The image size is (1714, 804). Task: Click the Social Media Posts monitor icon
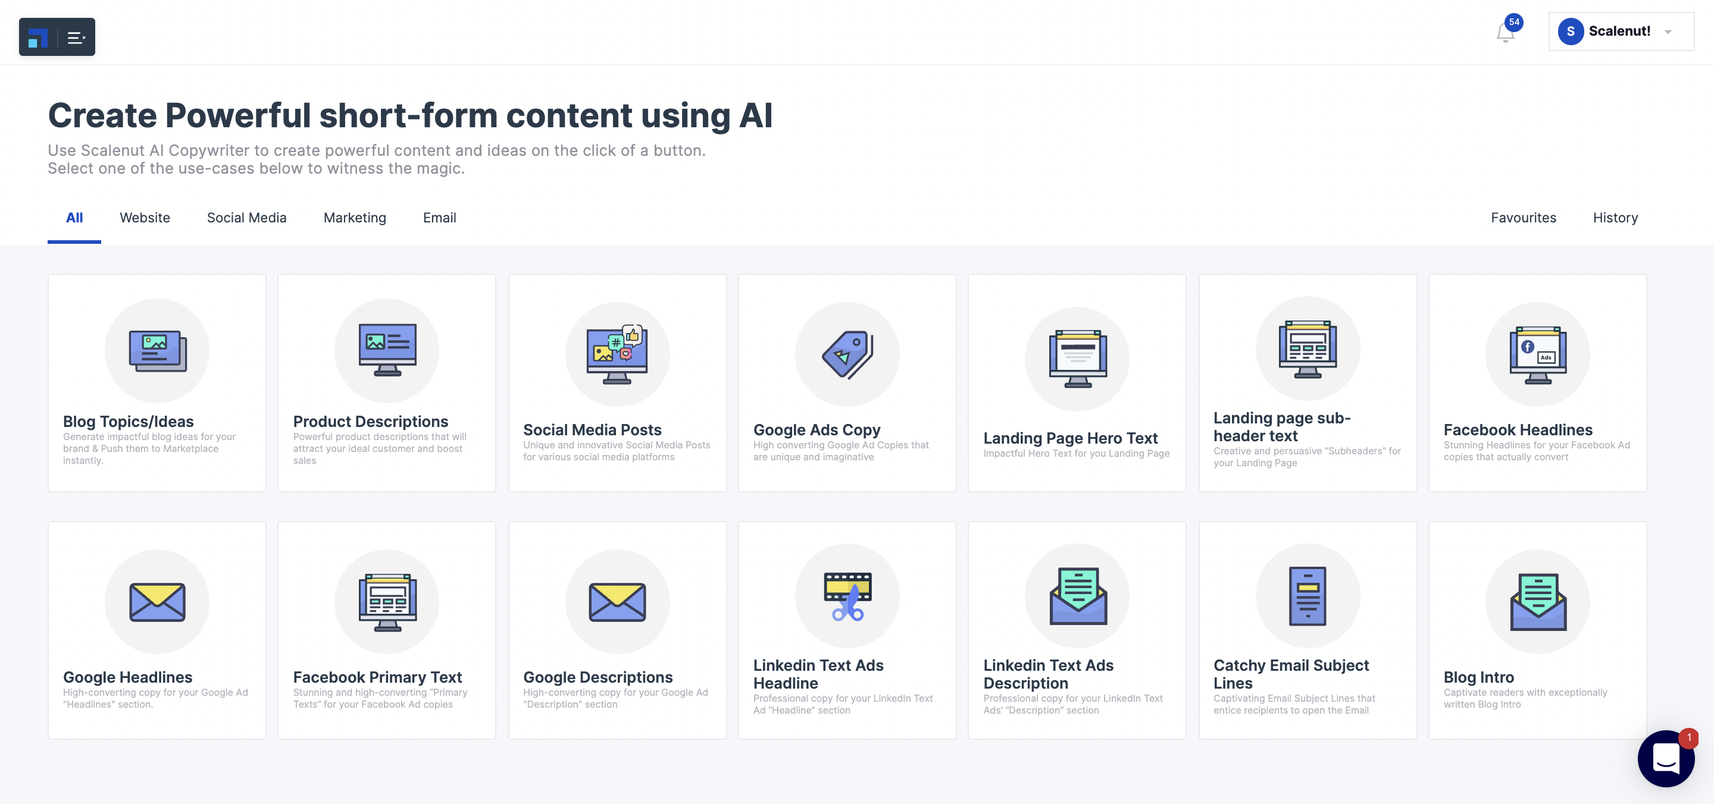[617, 354]
